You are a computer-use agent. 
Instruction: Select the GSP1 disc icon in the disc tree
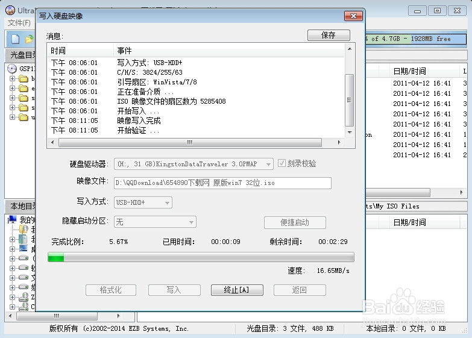(12, 69)
